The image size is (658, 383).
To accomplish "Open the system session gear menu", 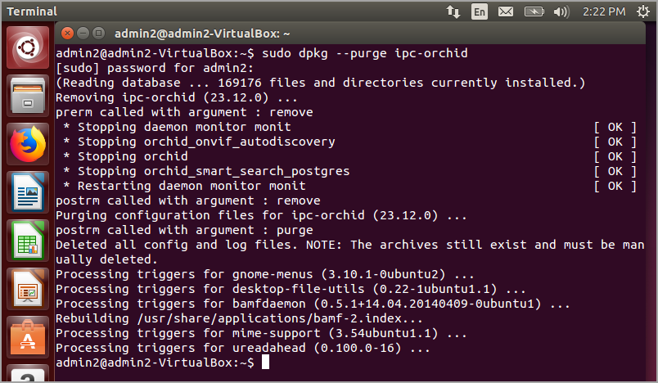I will [644, 11].
